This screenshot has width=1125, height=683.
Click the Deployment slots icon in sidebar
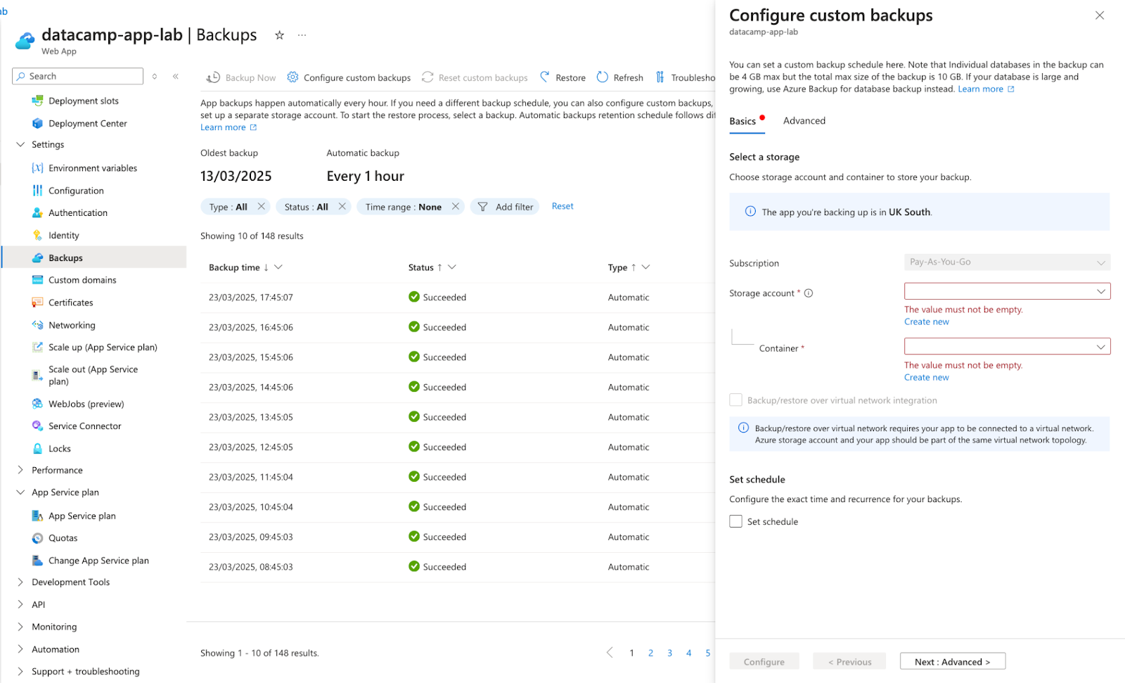(37, 101)
